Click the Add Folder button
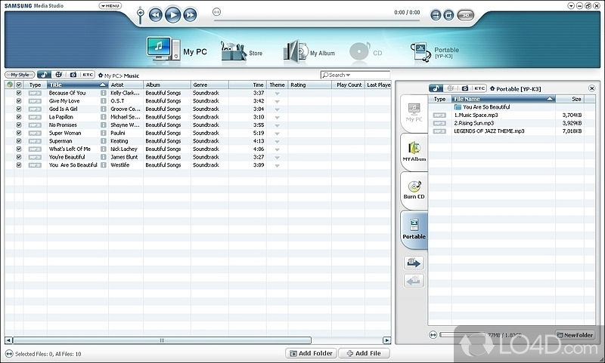605x363 pixels. tap(311, 353)
